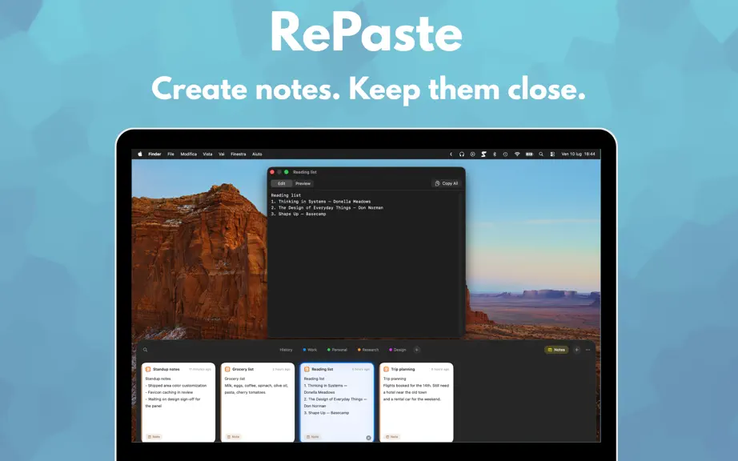The width and height of the screenshot is (738, 461).
Task: Switch the note editor to Preview mode
Action: pos(303,183)
